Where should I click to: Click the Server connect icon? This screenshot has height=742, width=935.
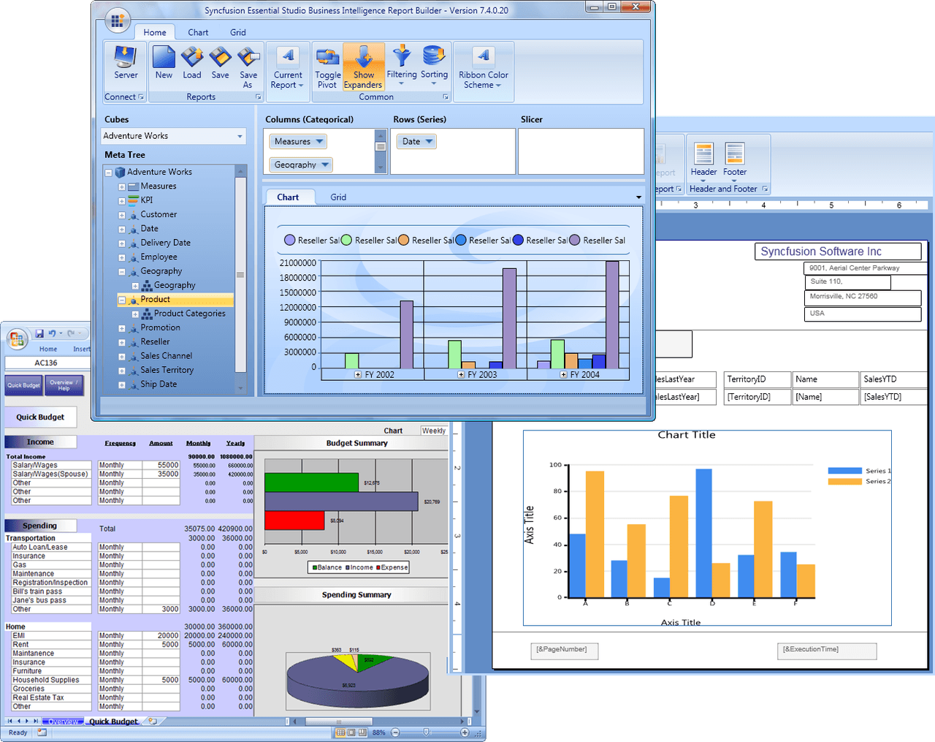click(x=126, y=57)
